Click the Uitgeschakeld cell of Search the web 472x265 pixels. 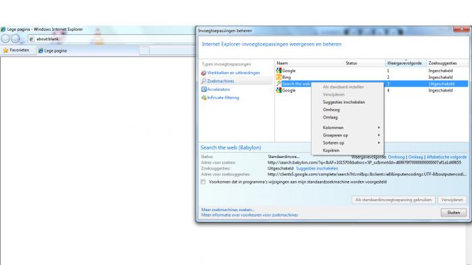pyautogui.click(x=441, y=83)
